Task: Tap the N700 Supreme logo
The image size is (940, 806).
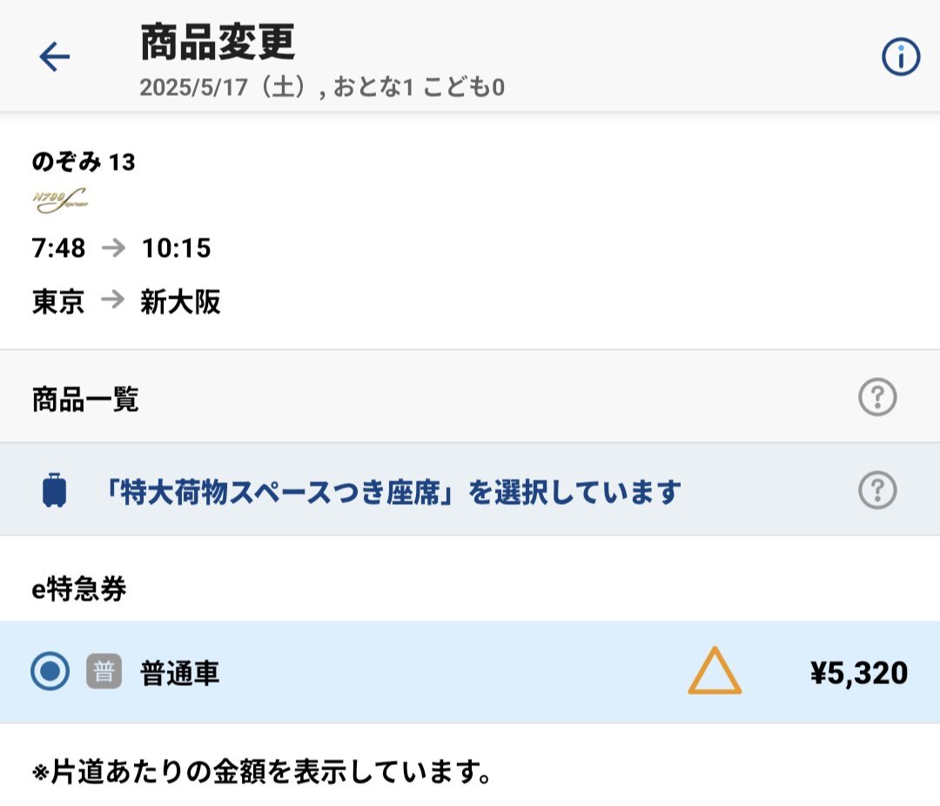Action: (x=61, y=201)
